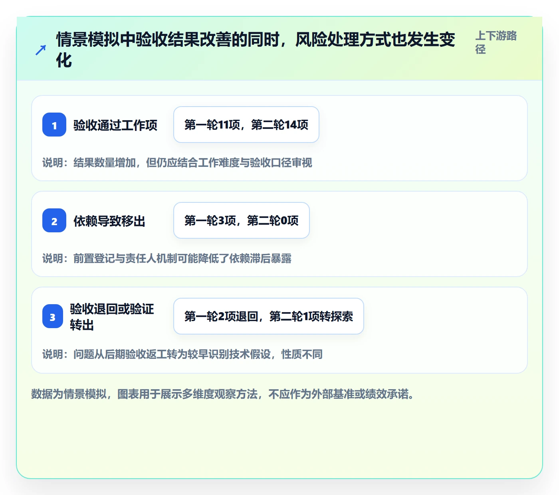Screen dimensions: 559x495
Task: Click the trend arrow icon beside the title
Action: coord(41,50)
